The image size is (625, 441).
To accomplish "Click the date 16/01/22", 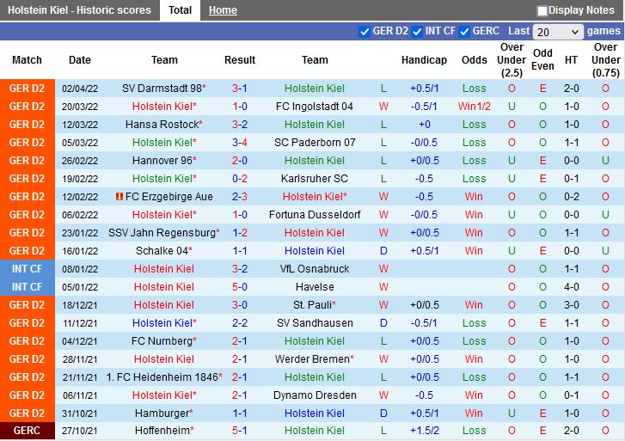I will pyautogui.click(x=80, y=251).
